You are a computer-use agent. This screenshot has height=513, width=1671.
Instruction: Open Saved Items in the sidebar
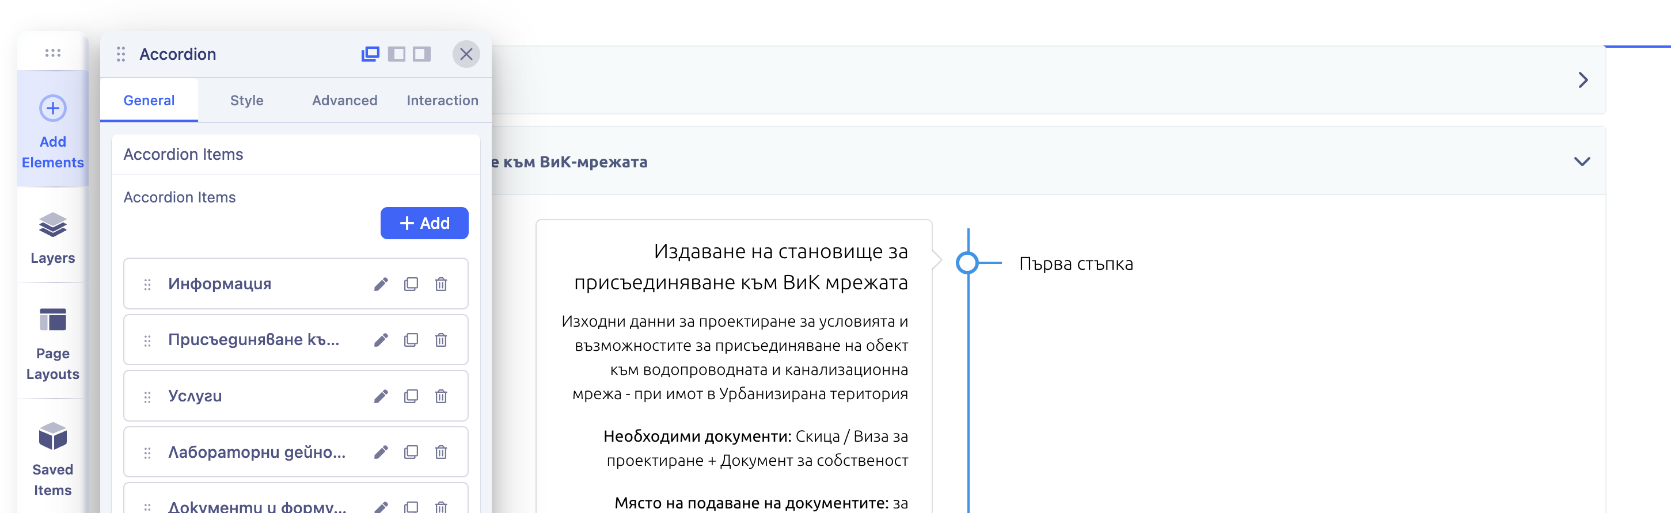point(52,458)
